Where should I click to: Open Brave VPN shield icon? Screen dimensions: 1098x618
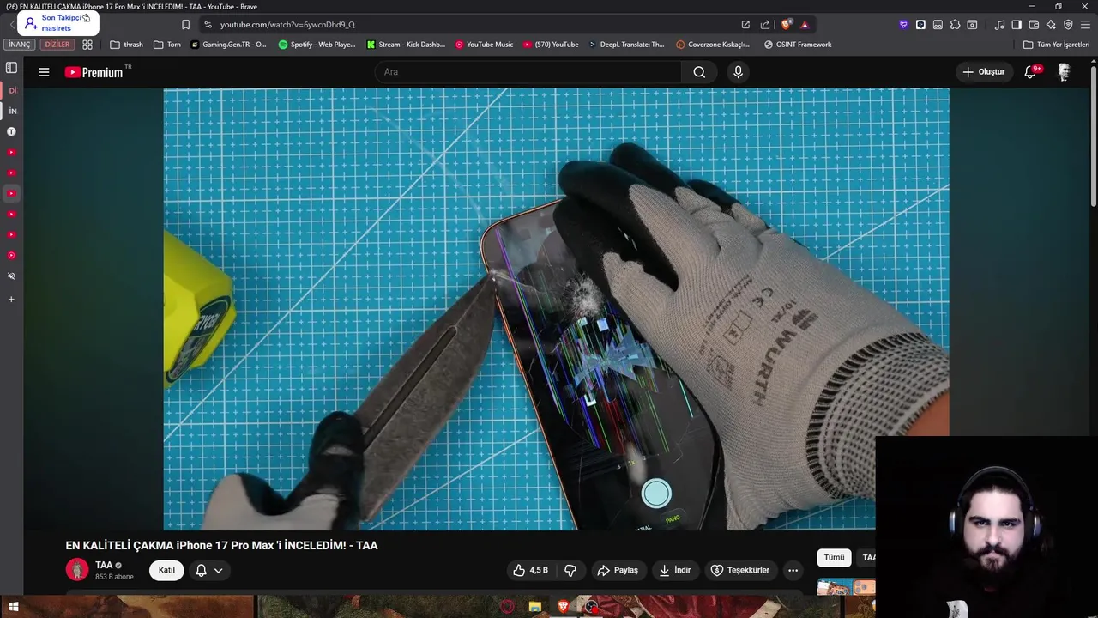[1068, 24]
